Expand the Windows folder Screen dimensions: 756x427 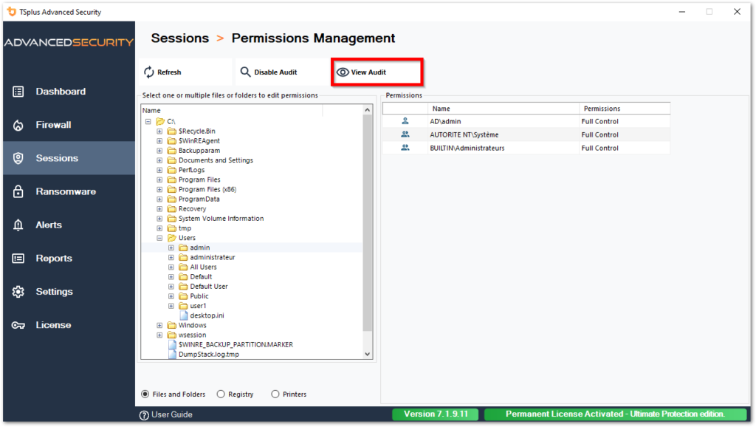159,325
